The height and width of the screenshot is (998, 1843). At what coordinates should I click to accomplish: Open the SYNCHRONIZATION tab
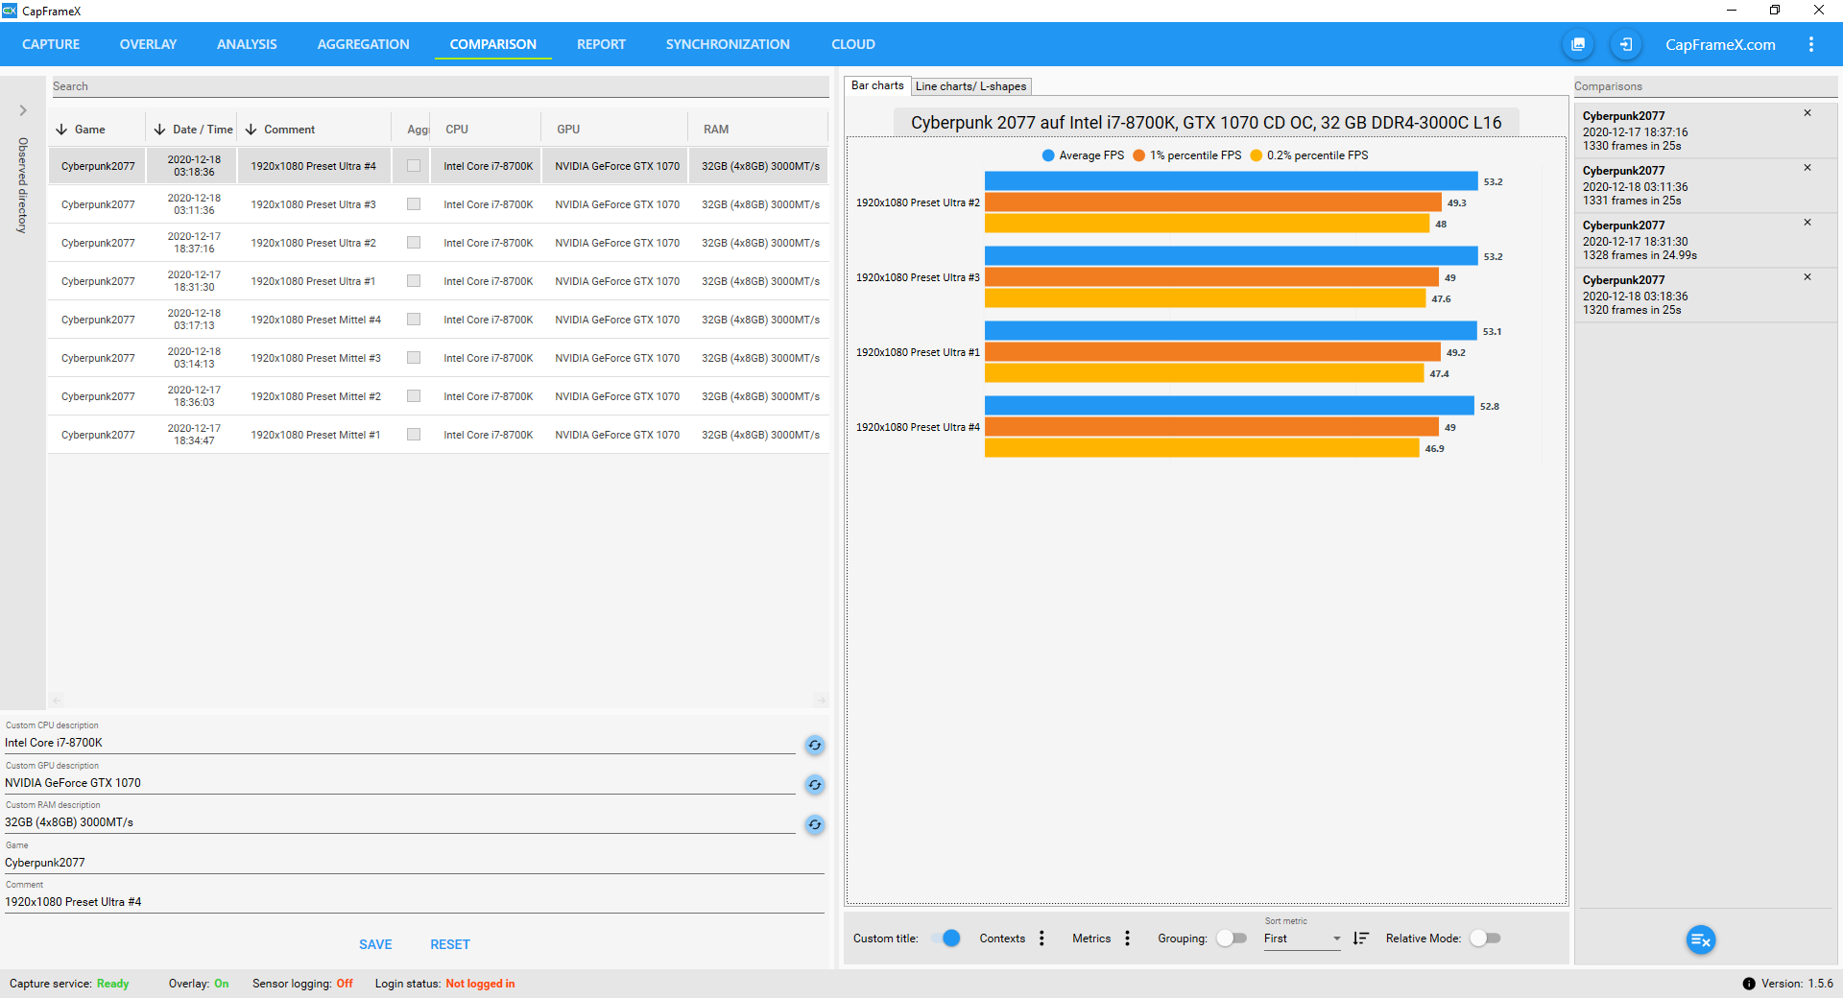tap(728, 44)
